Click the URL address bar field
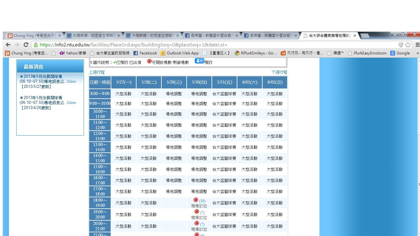The width and height of the screenshot is (420, 236). pyautogui.click(x=215, y=45)
